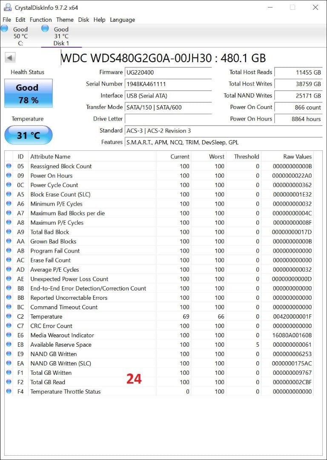The image size is (327, 460).
Task: Open the Function menu
Action: coord(41,20)
